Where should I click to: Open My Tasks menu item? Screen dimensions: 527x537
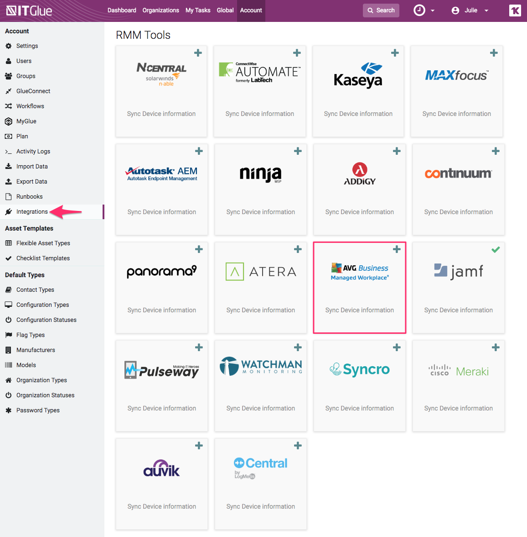pos(198,10)
